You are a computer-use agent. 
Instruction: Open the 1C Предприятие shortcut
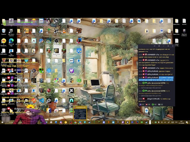(x=4, y=42)
